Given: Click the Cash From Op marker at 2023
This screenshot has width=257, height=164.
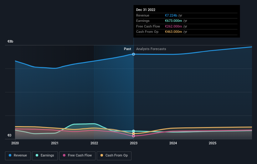Looking at the screenshot, I should tap(134, 134).
